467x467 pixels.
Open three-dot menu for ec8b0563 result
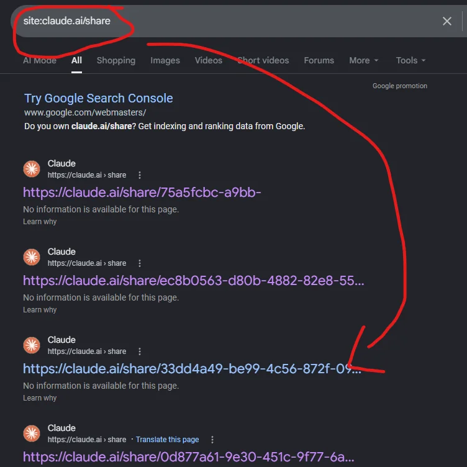tap(139, 263)
